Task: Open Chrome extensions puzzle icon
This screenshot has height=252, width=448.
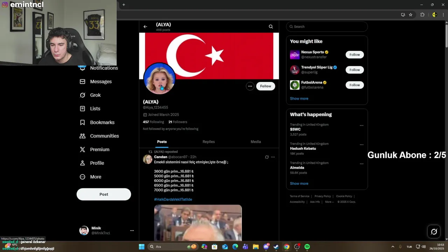Action: 422,15
